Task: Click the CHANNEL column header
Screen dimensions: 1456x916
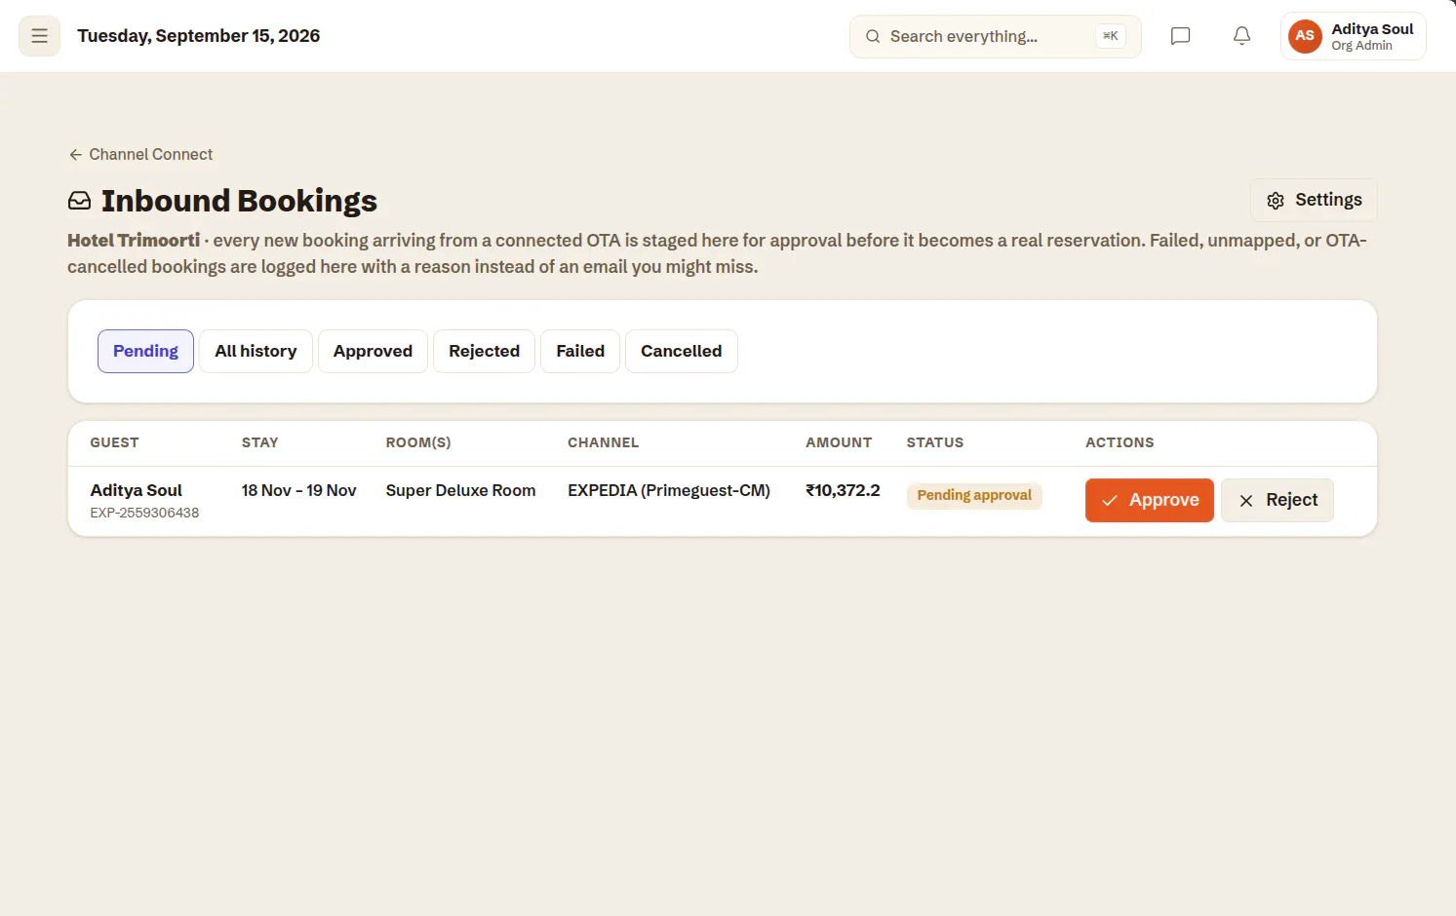Action: [x=603, y=442]
